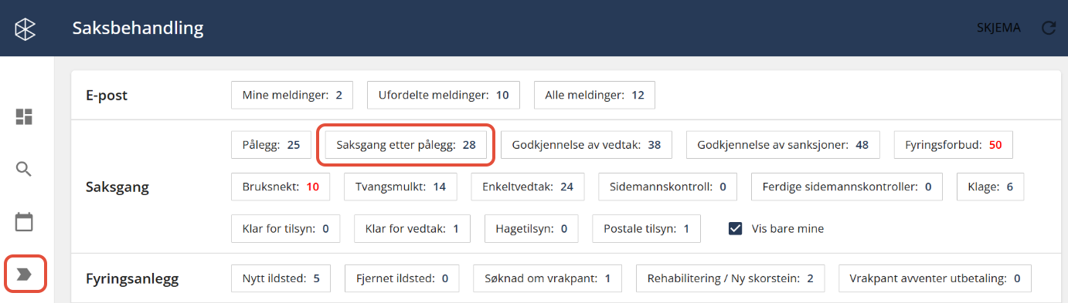Open Bruksnekt: 10
Viewport: 1068px width, 303px height.
[x=281, y=187]
